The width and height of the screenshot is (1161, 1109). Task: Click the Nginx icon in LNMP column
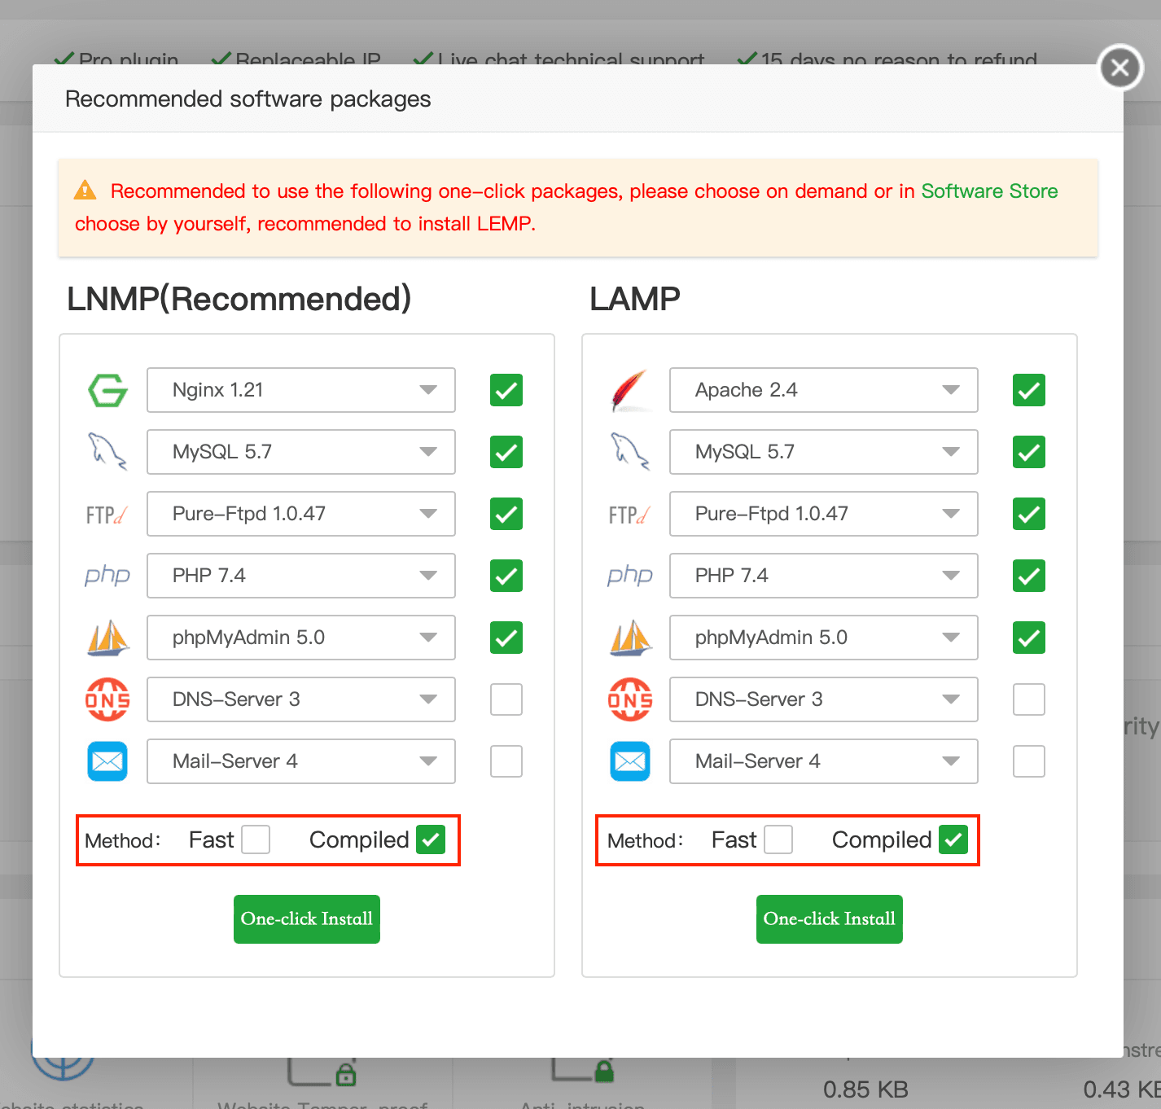pyautogui.click(x=107, y=390)
